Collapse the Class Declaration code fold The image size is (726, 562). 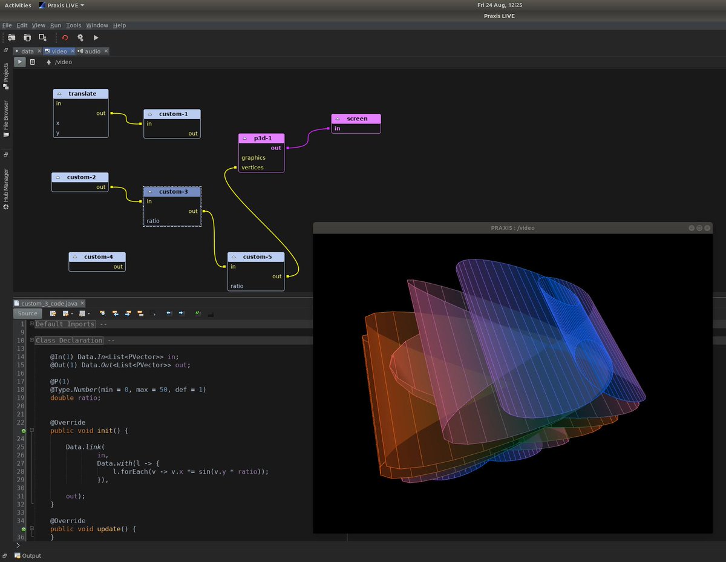[x=30, y=340]
